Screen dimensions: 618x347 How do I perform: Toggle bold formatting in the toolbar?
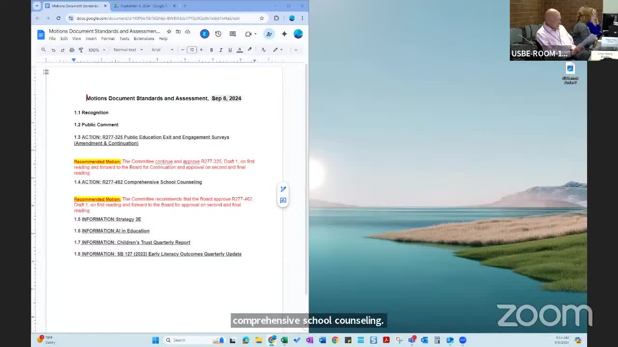[x=211, y=50]
